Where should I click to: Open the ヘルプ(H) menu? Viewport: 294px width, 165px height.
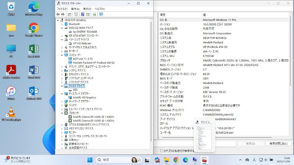coord(100,9)
